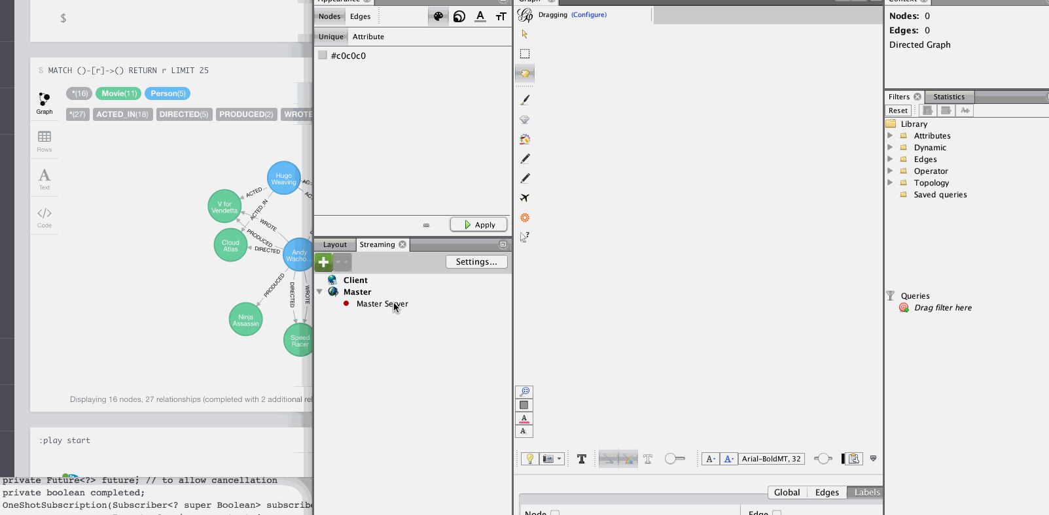The image size is (1049, 515).
Task: Expand the Topology folder in Filters library
Action: click(890, 183)
